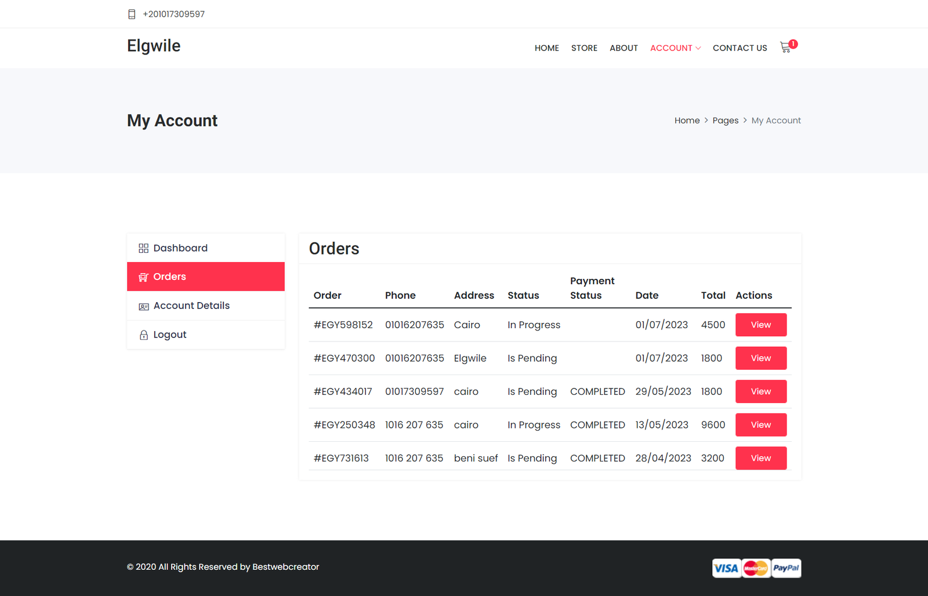928x596 pixels.
Task: Click the phone icon in top bar
Action: tap(132, 14)
